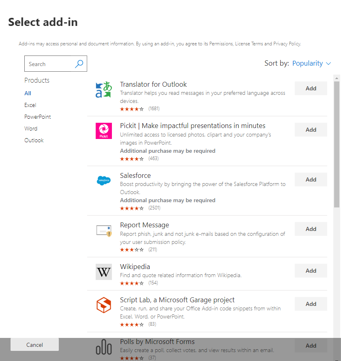Click the Translator for Outlook icon
Image resolution: width=341 pixels, height=361 pixels.
[x=103, y=90]
